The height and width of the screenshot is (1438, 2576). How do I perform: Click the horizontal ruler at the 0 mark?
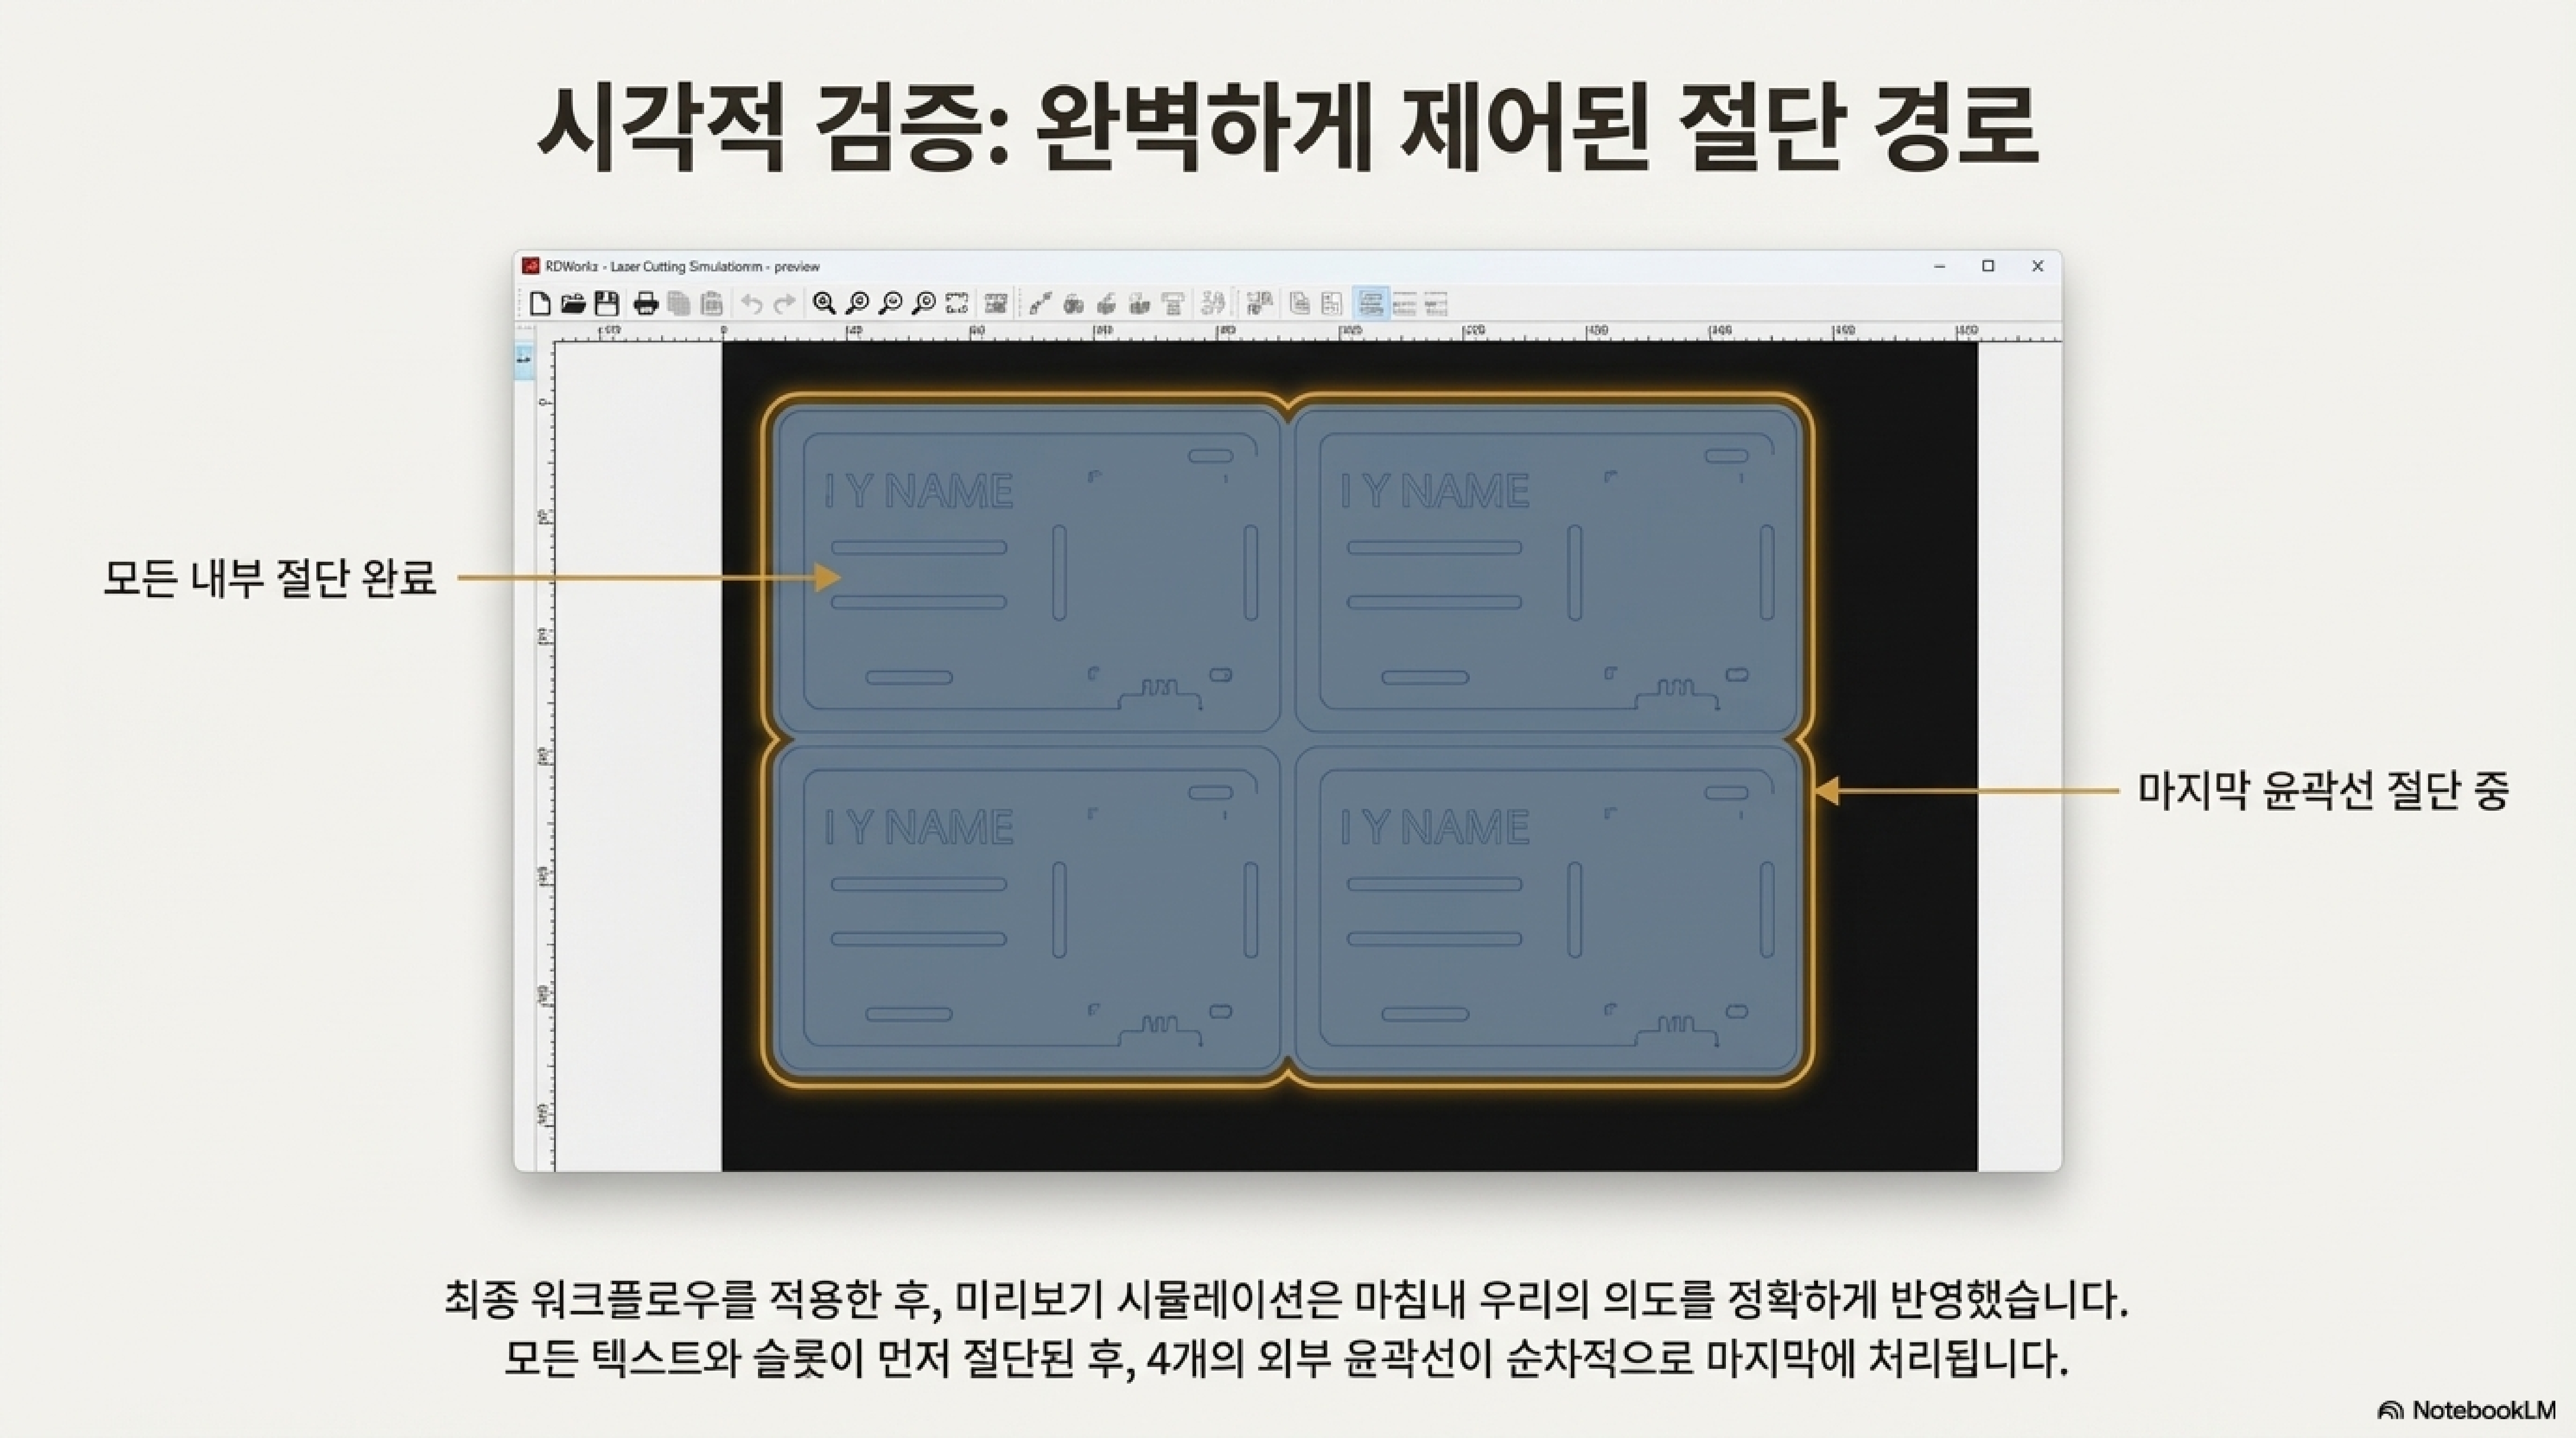coord(723,331)
